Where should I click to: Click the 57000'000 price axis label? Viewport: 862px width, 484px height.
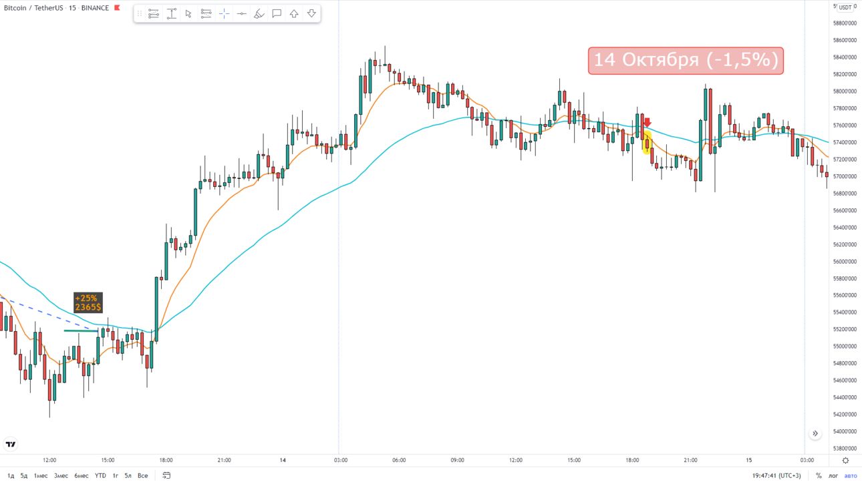[845, 176]
